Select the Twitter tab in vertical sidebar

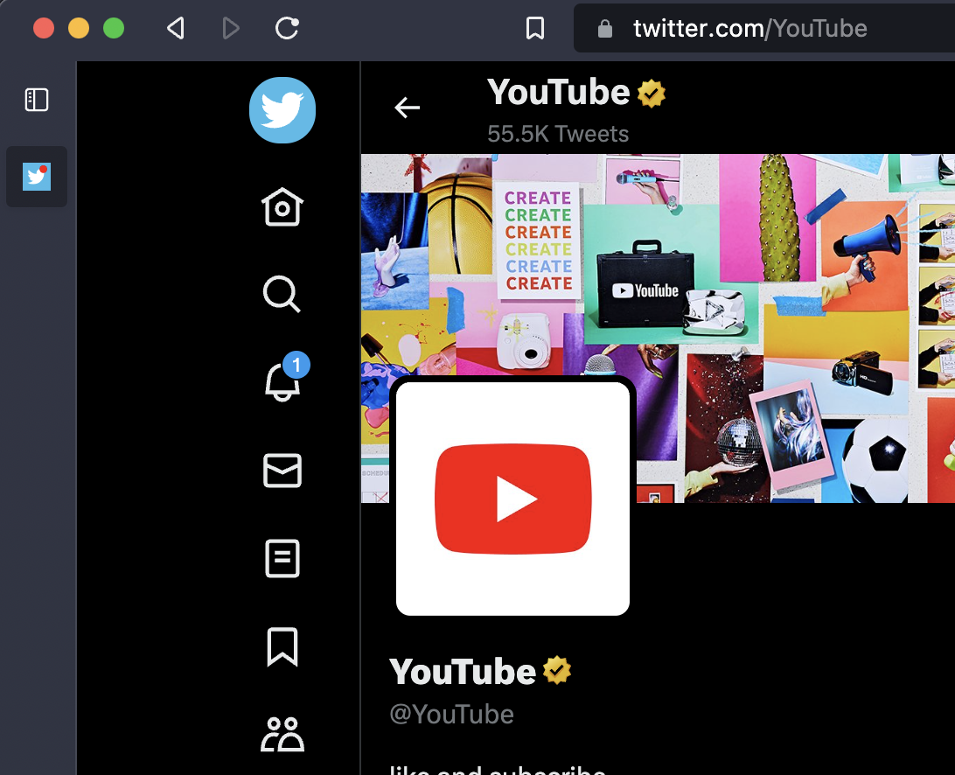click(37, 177)
